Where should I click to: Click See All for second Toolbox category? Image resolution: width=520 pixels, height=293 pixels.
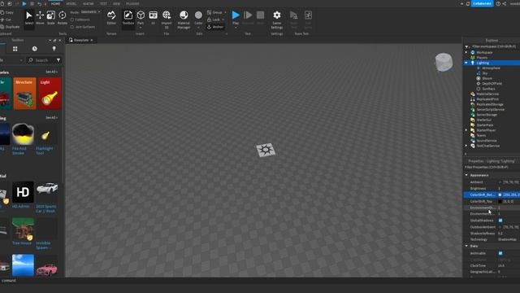[51, 118]
